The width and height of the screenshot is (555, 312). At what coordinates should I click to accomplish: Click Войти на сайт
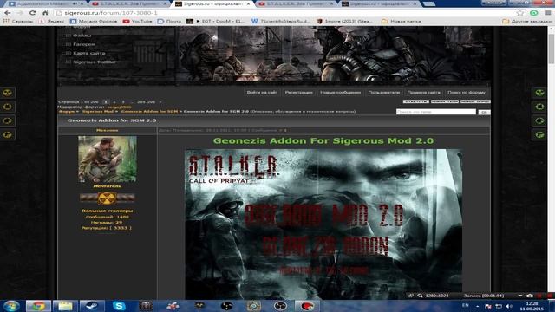(x=262, y=93)
